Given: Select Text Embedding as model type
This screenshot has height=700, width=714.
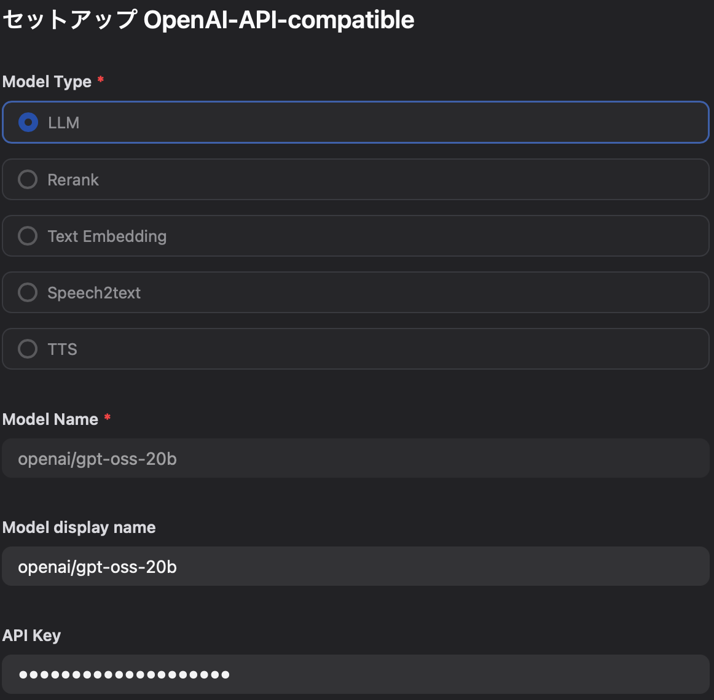Looking at the screenshot, I should (356, 236).
